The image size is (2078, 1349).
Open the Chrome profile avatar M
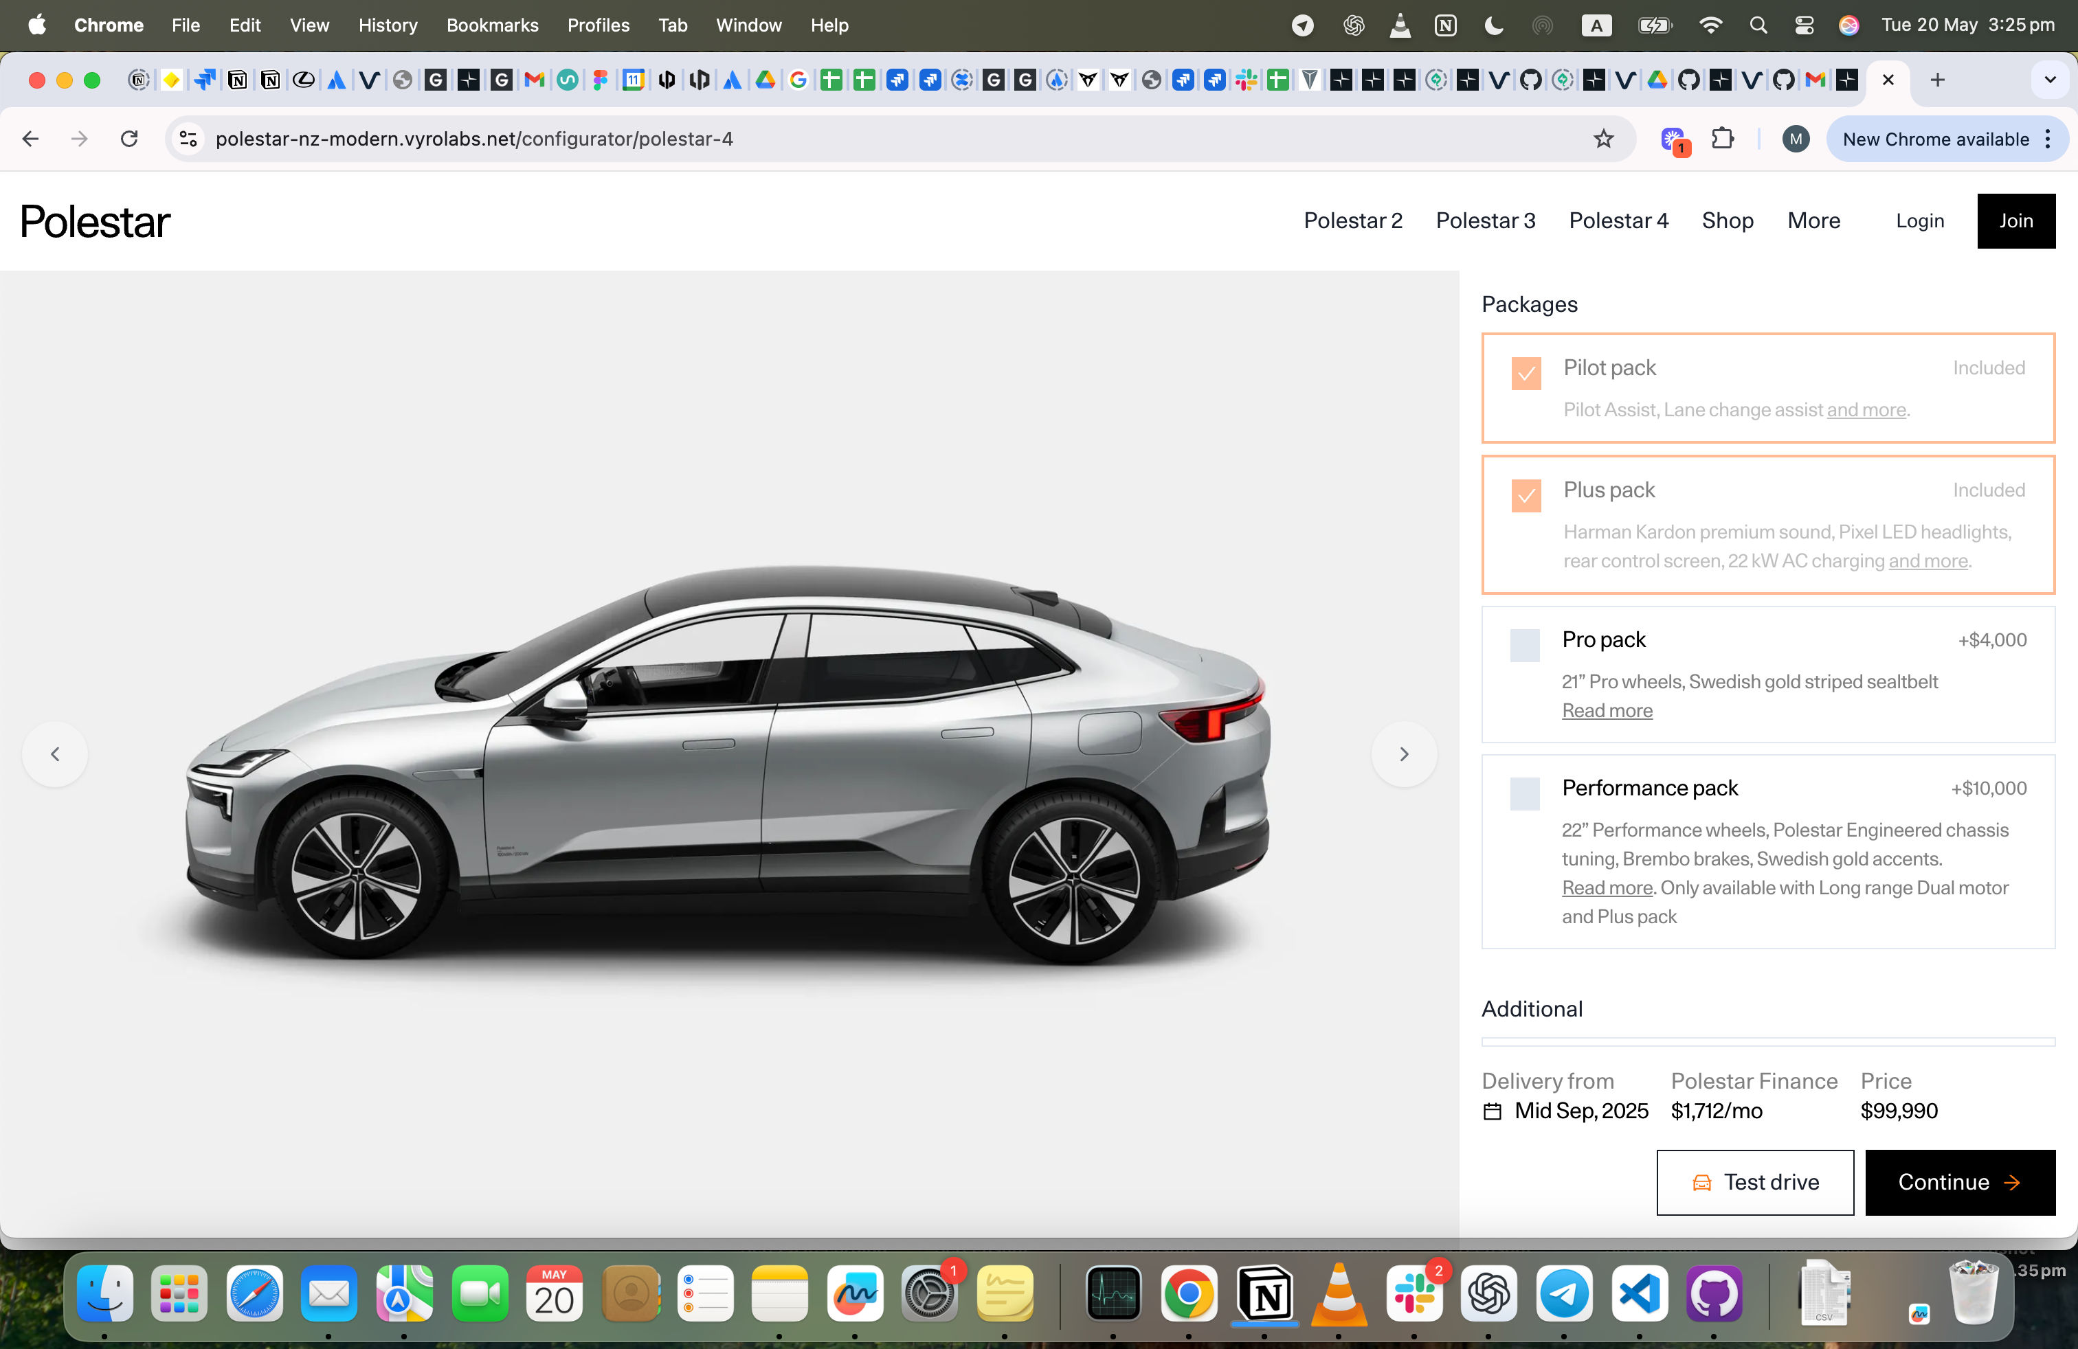point(1795,139)
